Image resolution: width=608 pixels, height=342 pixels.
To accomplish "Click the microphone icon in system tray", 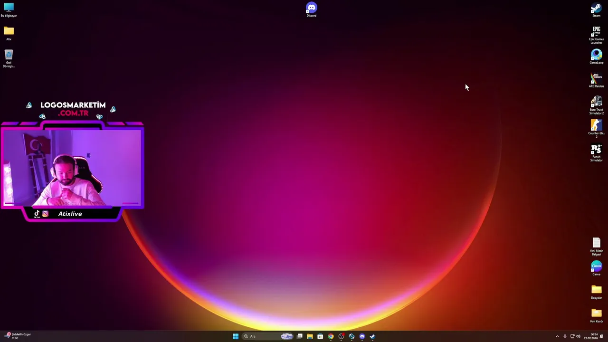I will (x=565, y=336).
